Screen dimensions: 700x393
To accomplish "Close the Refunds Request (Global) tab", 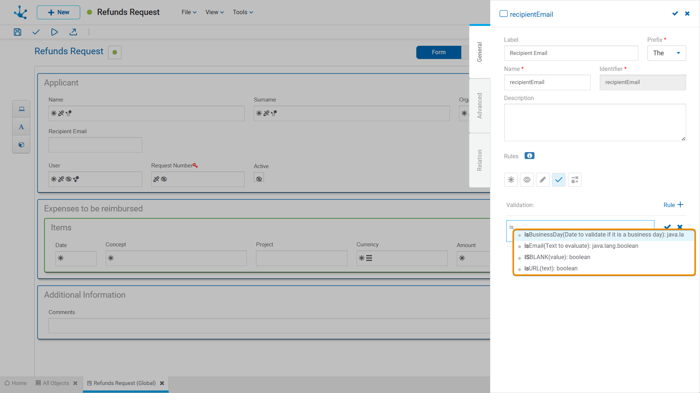I will tap(162, 383).
